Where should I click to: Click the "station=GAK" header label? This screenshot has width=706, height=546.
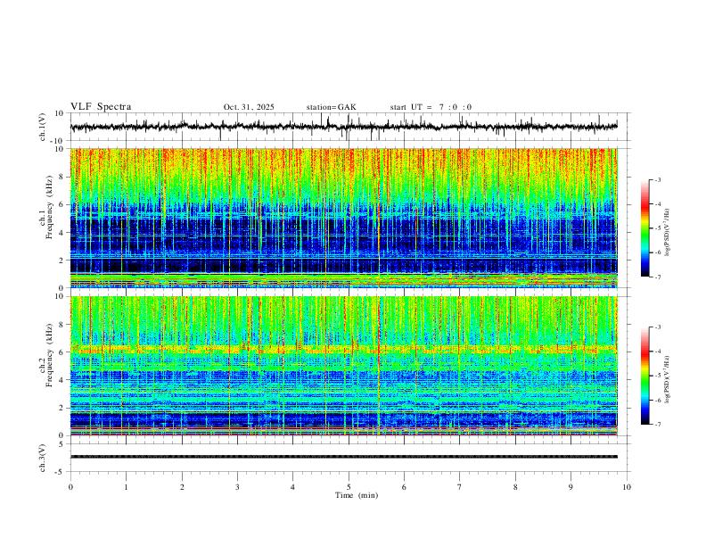point(331,107)
